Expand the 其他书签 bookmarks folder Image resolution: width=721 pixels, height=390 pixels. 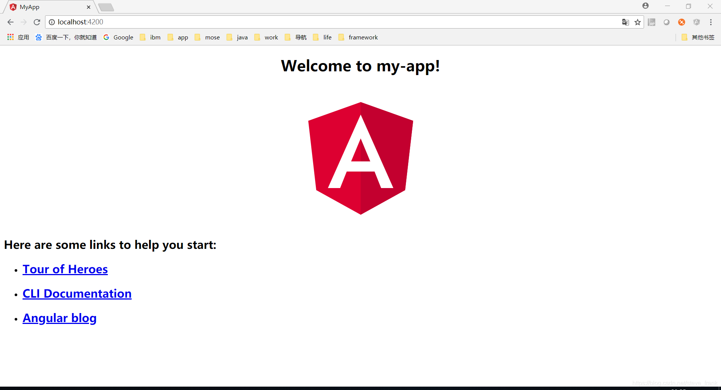click(x=698, y=37)
